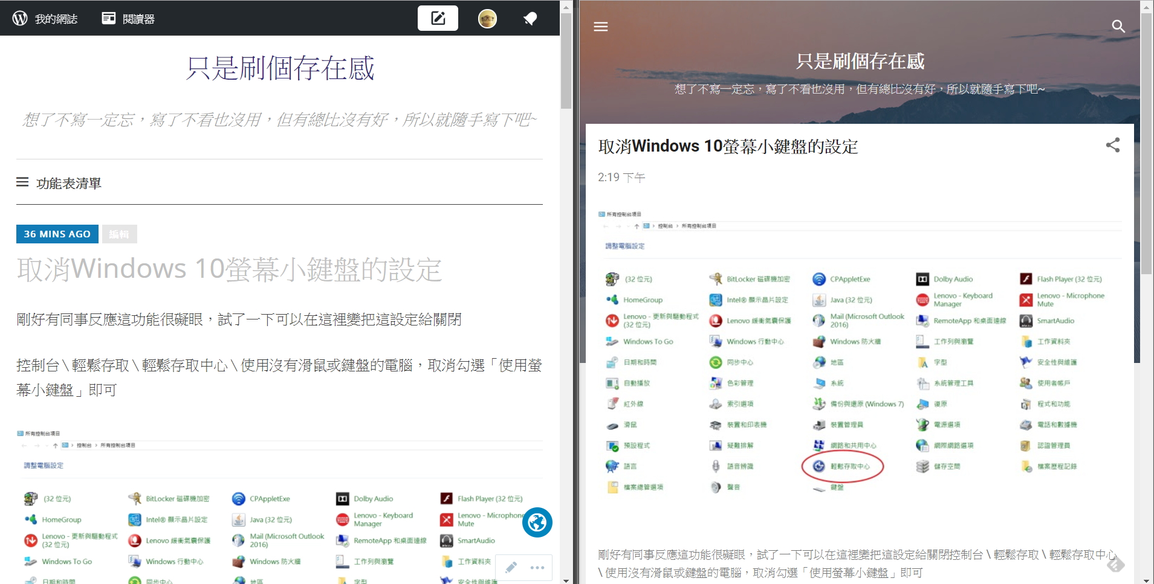Image resolution: width=1154 pixels, height=584 pixels.
Task: Click the white tagline on the dark header
Action: tap(860, 89)
